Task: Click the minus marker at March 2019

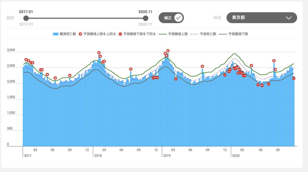Action: point(176,79)
